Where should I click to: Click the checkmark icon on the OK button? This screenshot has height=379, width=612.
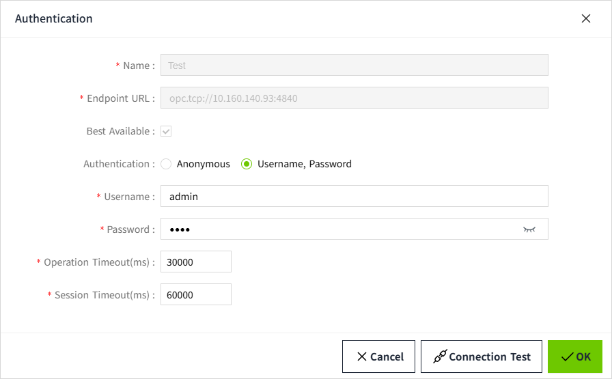pyautogui.click(x=567, y=356)
